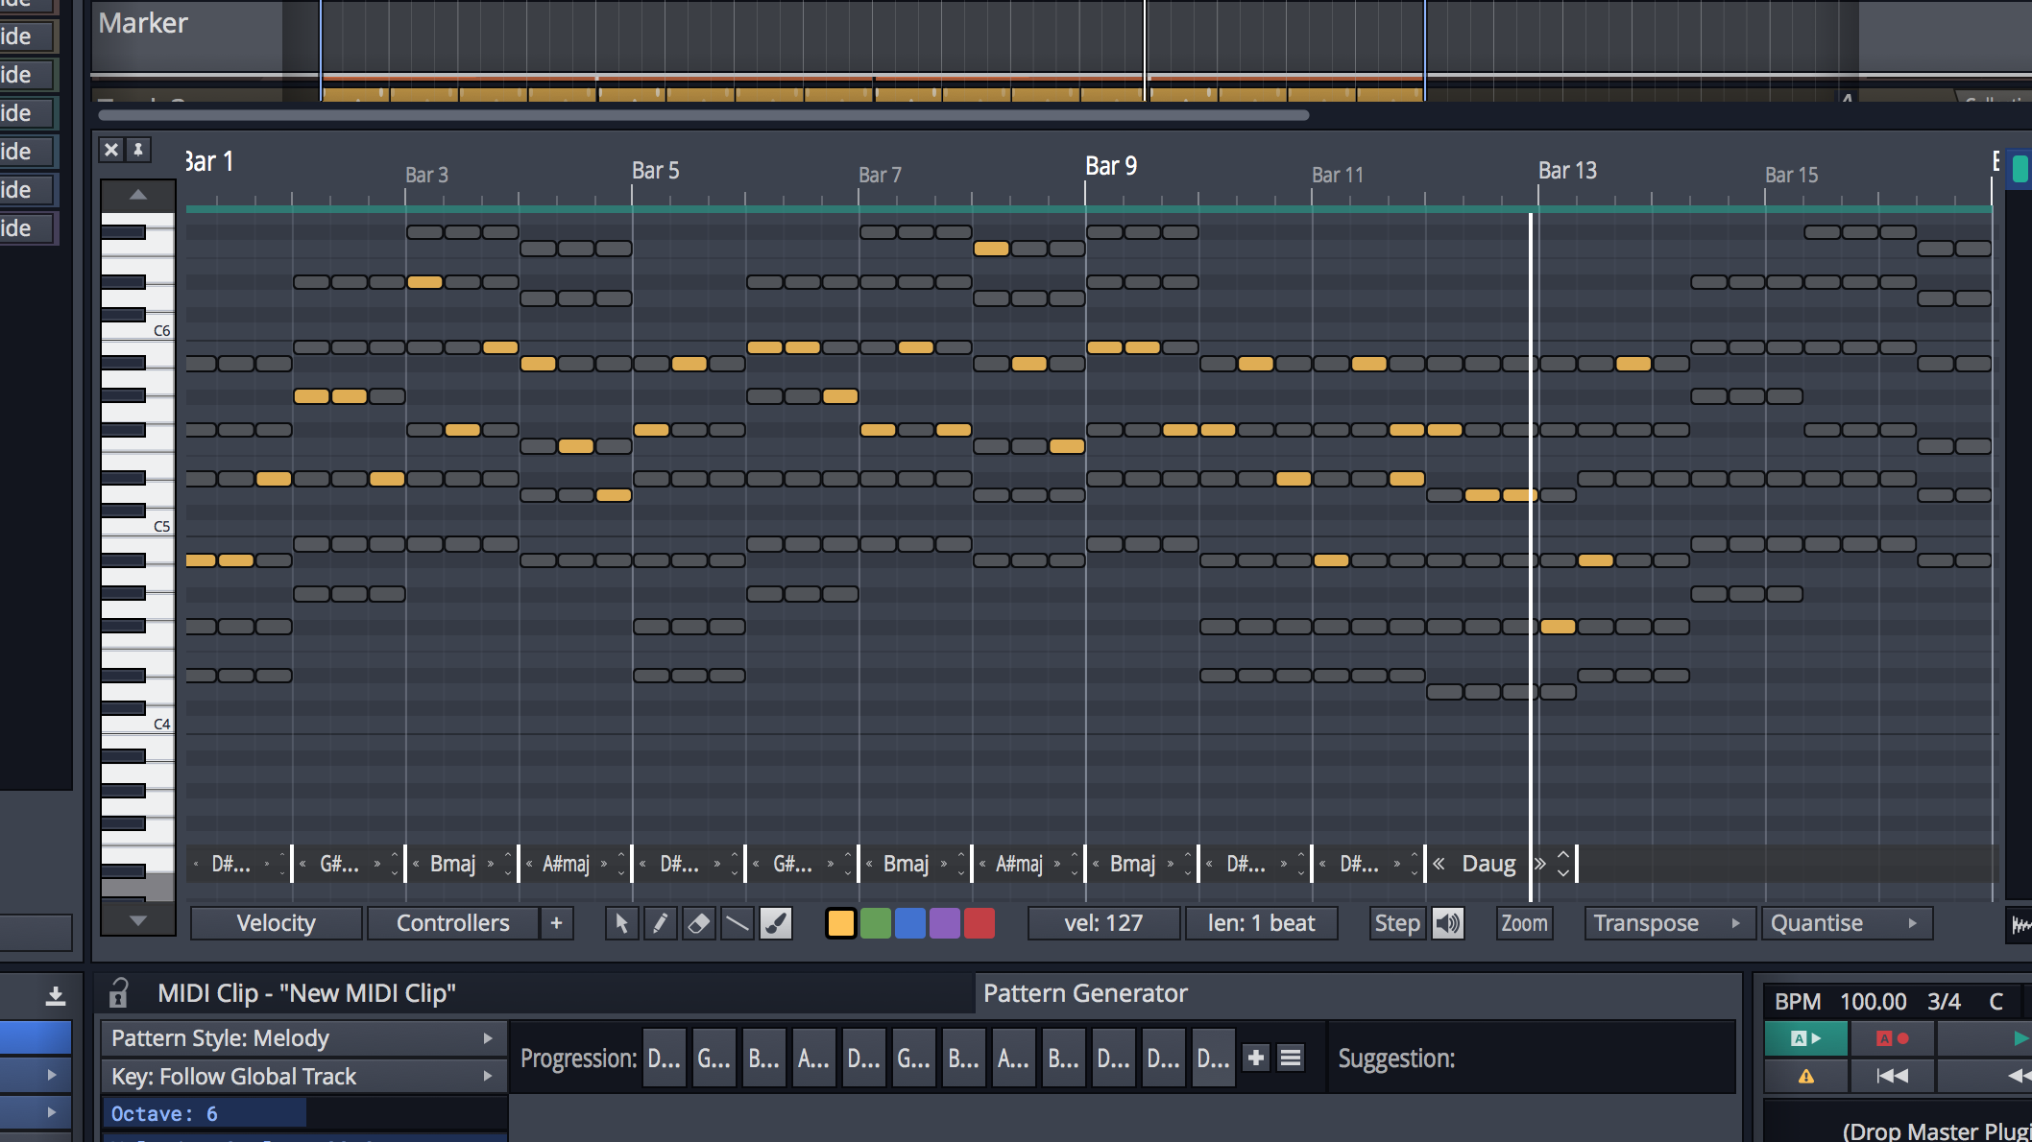The image size is (2032, 1142).
Task: Click the piano keyboard down arrow
Action: [138, 920]
